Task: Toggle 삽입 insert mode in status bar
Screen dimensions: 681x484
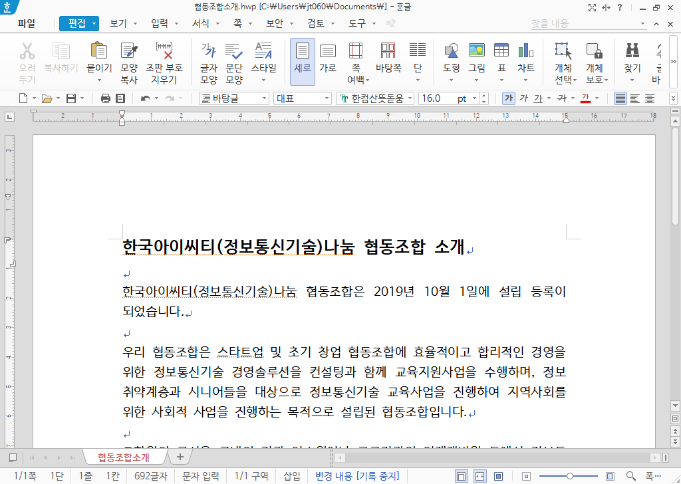Action: tap(292, 476)
